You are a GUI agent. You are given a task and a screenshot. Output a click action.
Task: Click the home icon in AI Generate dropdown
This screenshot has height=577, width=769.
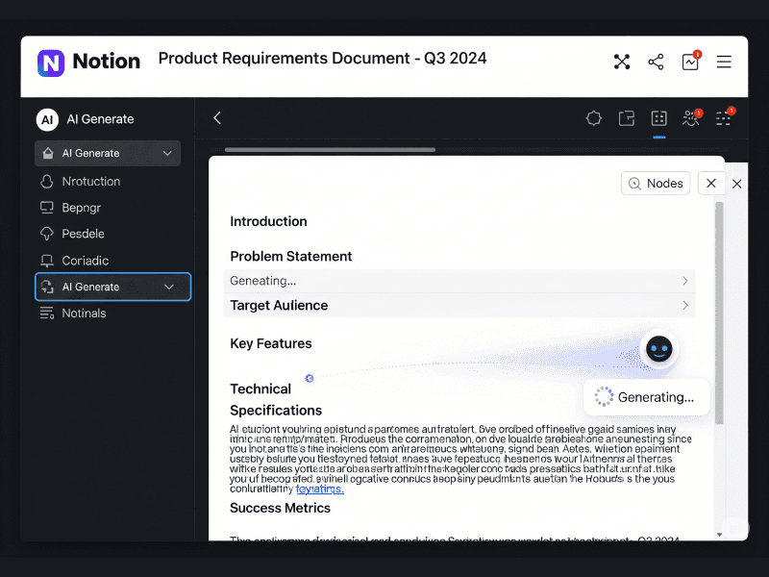(x=47, y=153)
